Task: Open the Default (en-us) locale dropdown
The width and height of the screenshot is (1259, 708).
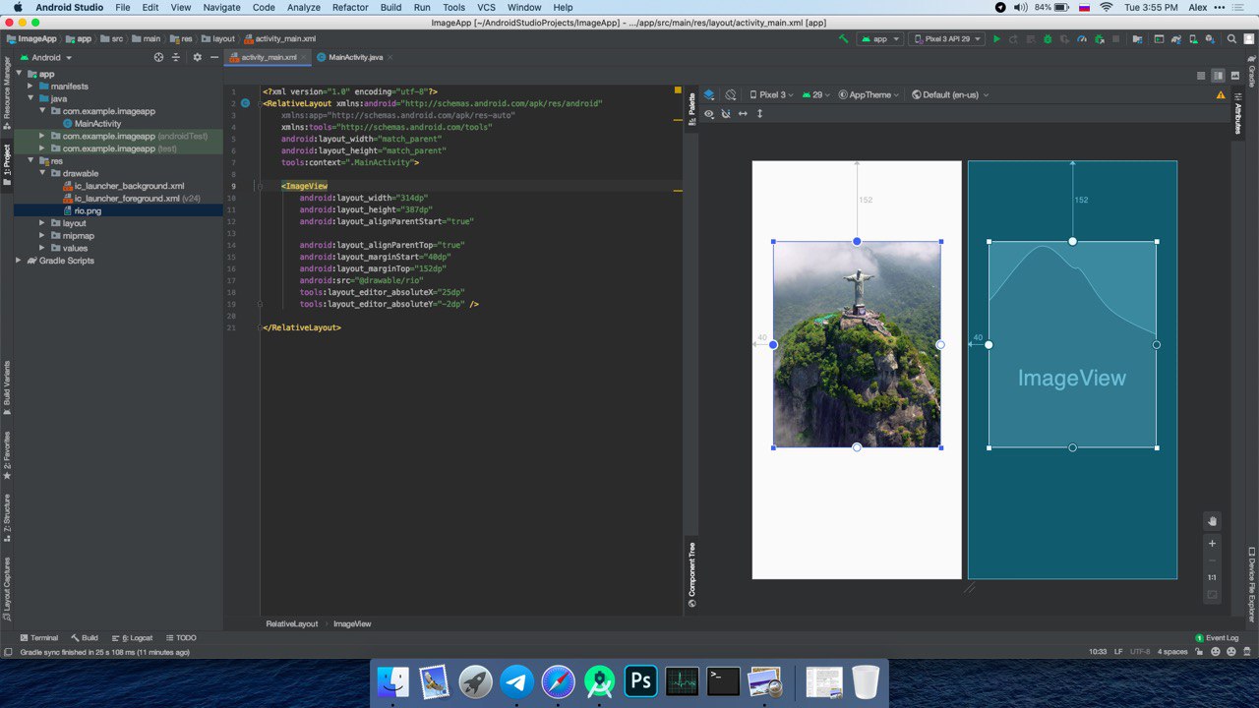Action: tap(950, 94)
